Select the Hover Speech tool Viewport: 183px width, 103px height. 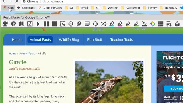13,24
